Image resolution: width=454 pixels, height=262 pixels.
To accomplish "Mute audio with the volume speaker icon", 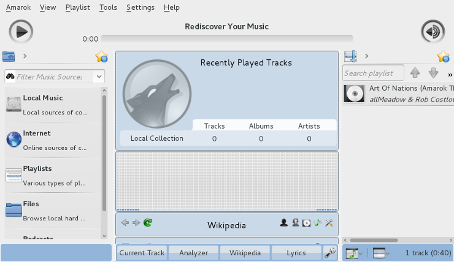I will tap(433, 31).
